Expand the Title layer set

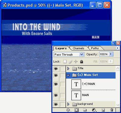tap(68, 69)
